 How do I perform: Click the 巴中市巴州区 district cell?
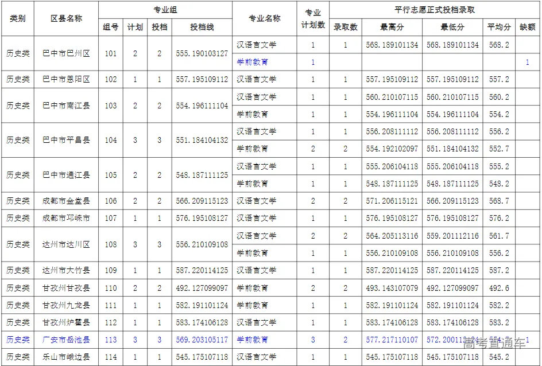[x=66, y=53]
